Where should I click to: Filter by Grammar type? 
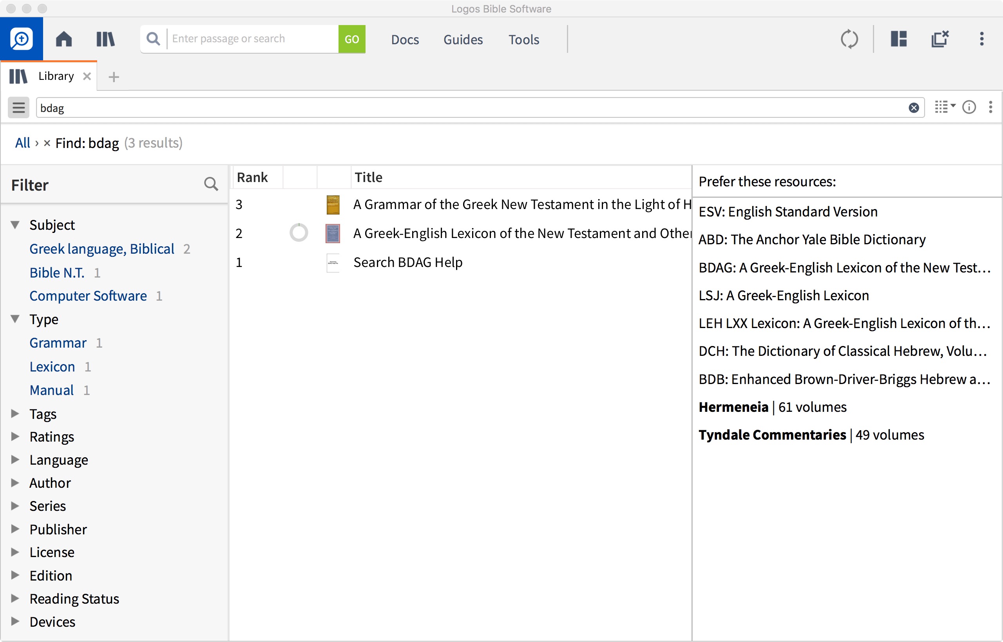point(58,343)
